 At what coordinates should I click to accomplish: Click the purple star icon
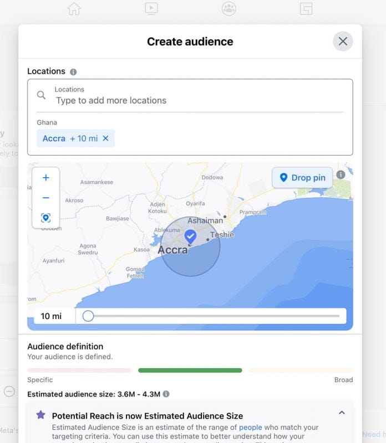pyautogui.click(x=40, y=415)
